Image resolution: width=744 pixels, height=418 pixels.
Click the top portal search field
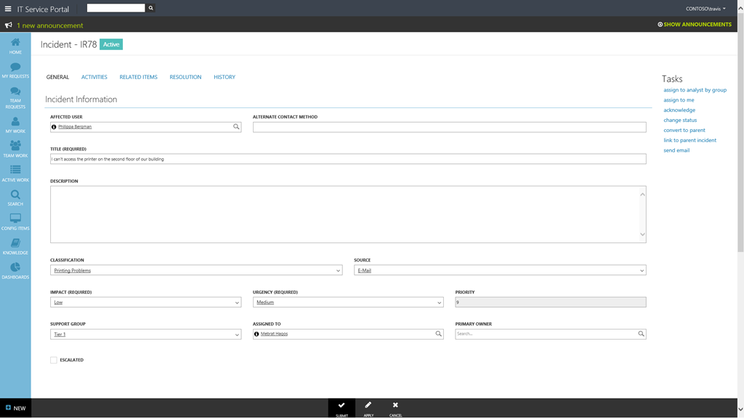coord(116,8)
